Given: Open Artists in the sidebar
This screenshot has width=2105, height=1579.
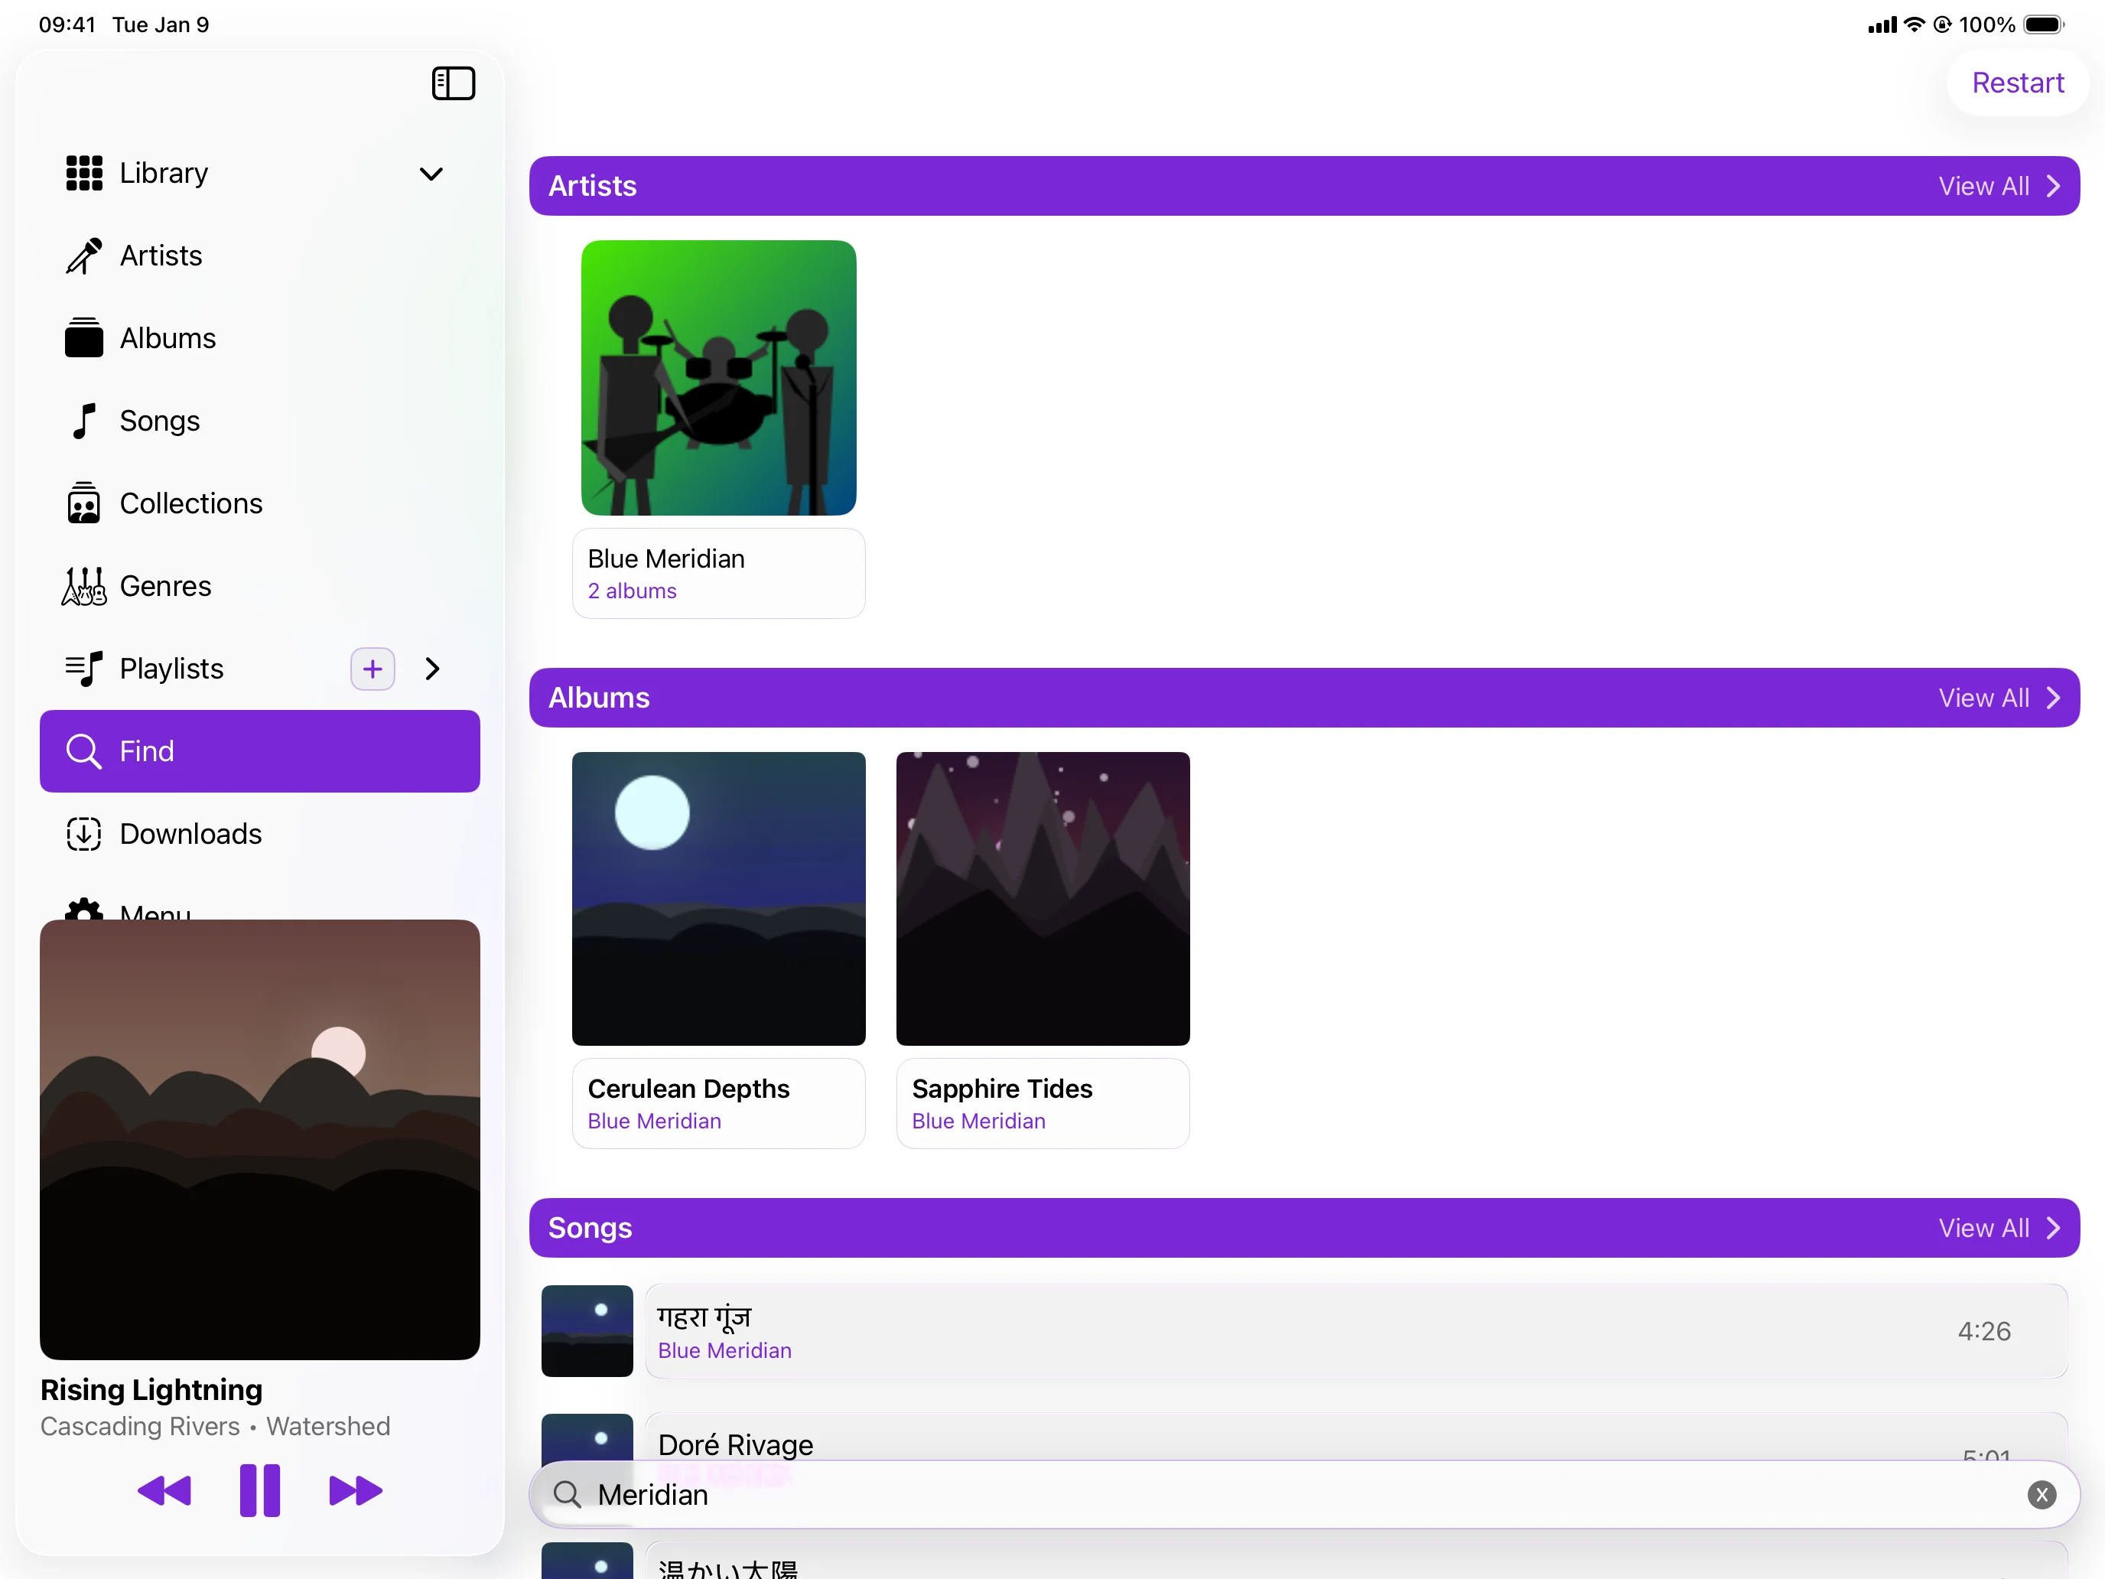Looking at the screenshot, I should pos(161,255).
